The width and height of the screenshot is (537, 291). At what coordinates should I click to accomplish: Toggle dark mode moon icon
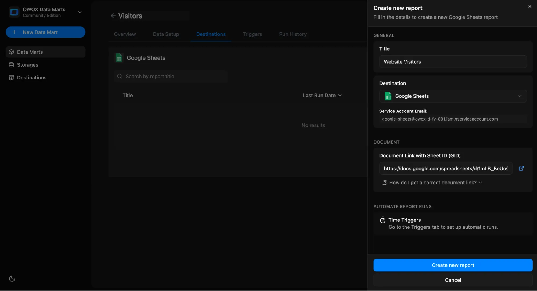(12, 279)
